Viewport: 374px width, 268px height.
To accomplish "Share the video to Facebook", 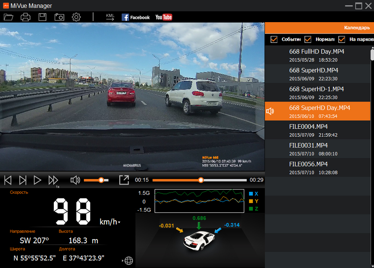I will (136, 17).
